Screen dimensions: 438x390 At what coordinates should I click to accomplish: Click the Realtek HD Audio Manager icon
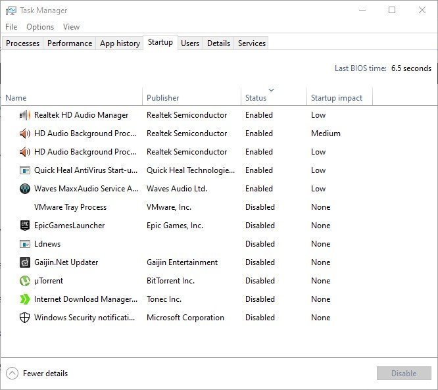[25, 115]
